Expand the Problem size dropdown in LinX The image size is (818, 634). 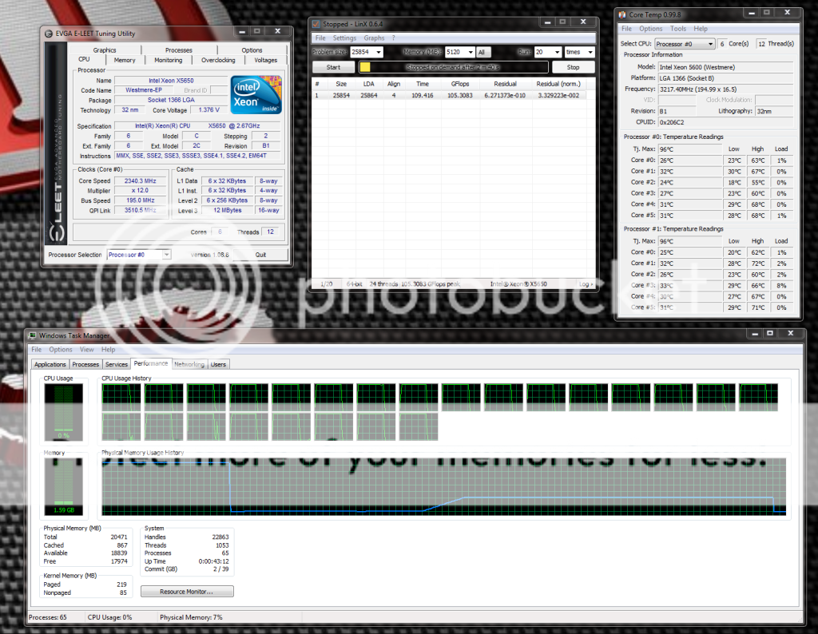tap(379, 52)
